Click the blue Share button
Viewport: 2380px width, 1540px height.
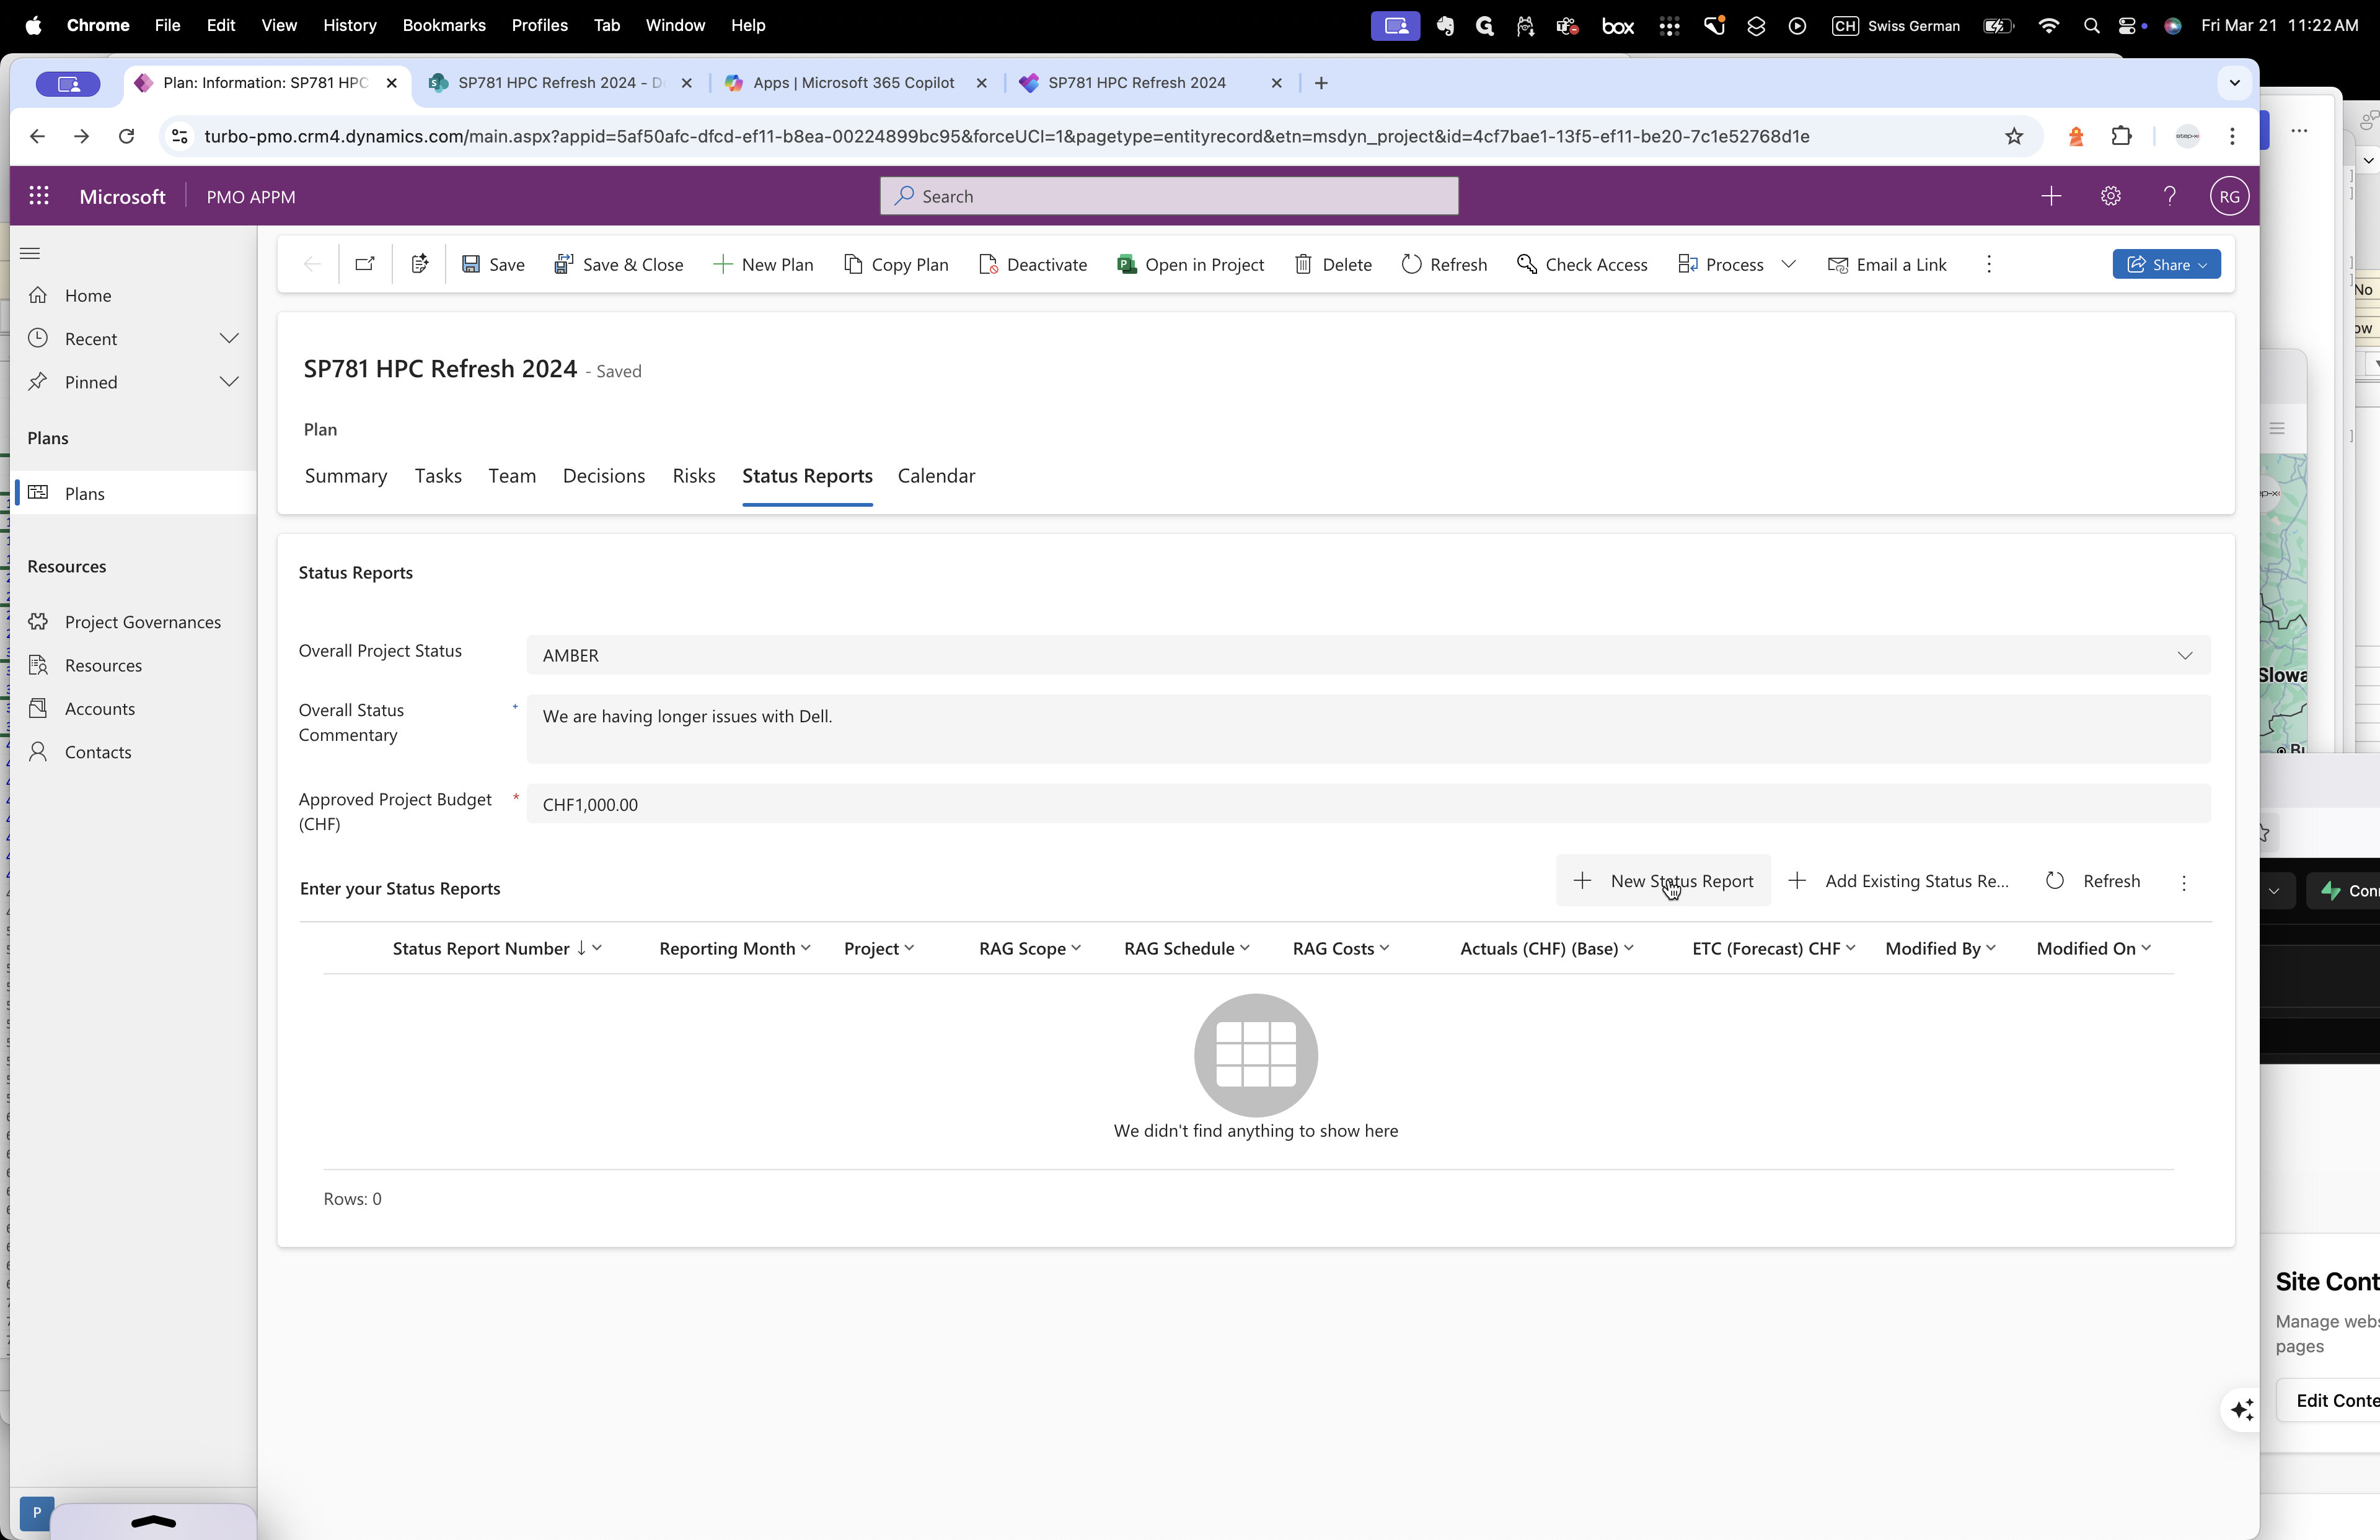click(x=2166, y=265)
